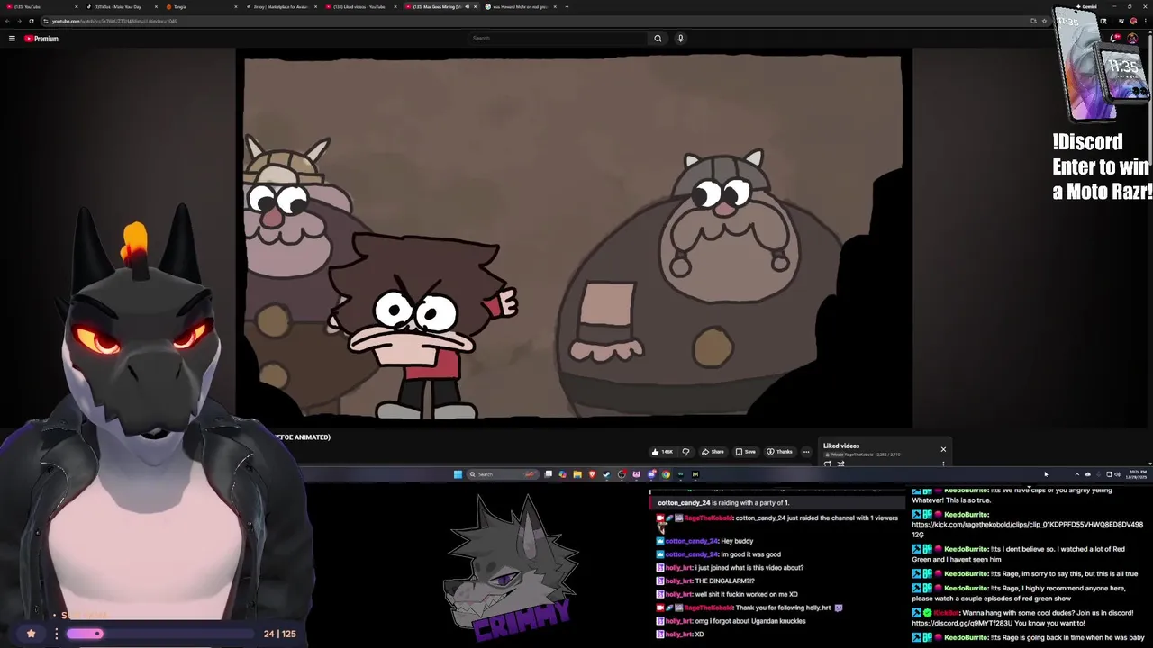This screenshot has width=1153, height=648.
Task: Open the YouTube notifications bell
Action: click(x=1114, y=38)
